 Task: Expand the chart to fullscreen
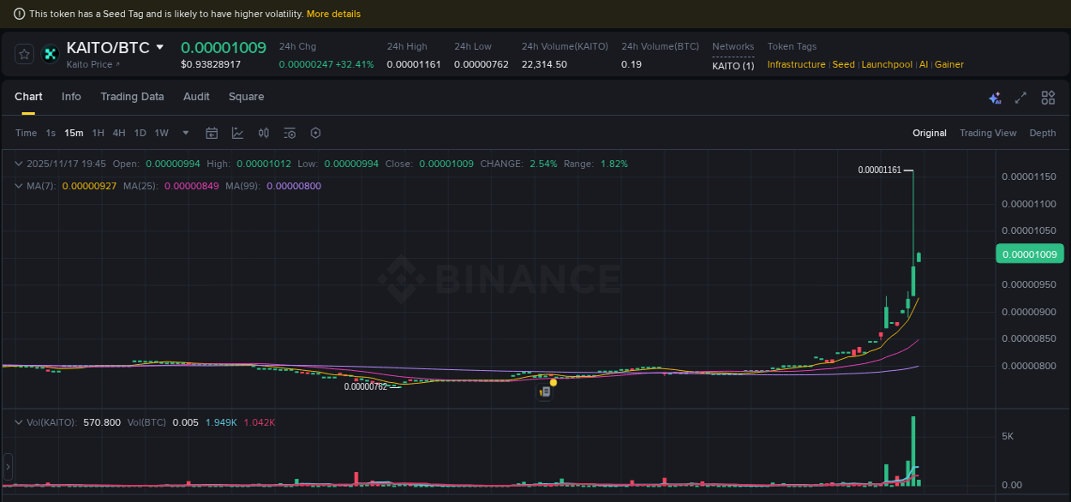coord(1020,98)
